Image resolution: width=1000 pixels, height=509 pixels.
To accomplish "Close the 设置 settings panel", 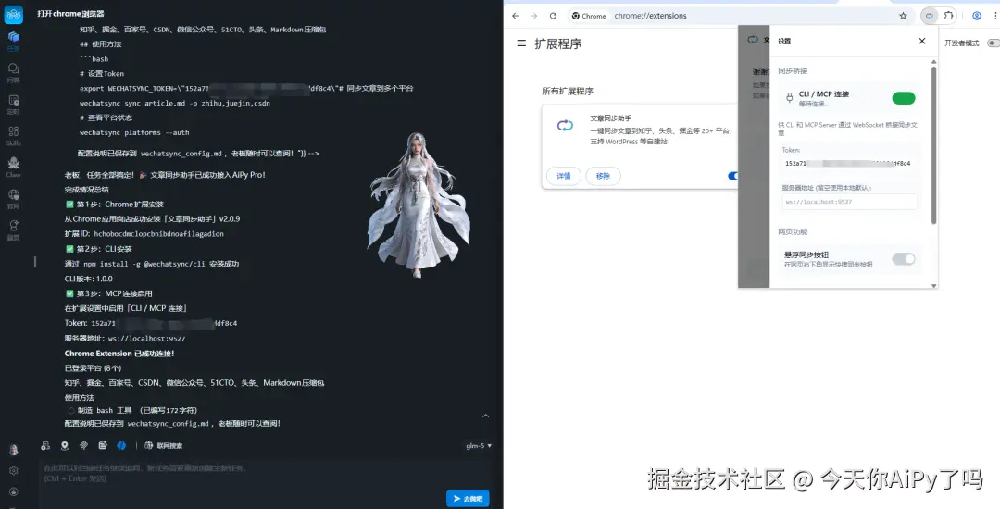I will click(921, 41).
